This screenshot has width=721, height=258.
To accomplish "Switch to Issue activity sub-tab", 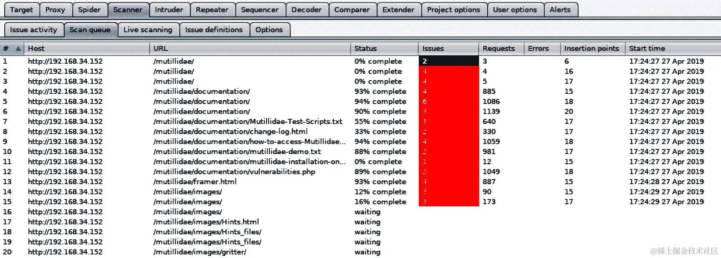I will coord(34,30).
